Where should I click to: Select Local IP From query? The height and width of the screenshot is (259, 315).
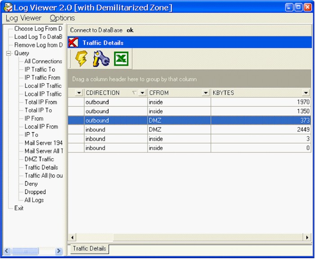(41, 126)
